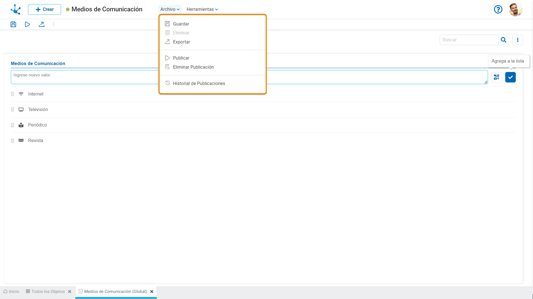Click the save icon in the toolbar
Image resolution: width=533 pixels, height=299 pixels.
pyautogui.click(x=13, y=24)
